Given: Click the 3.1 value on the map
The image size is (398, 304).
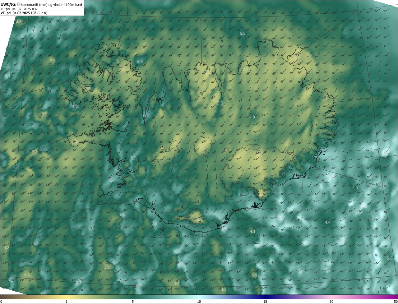Looking at the screenshot, I should [x=107, y=267].
